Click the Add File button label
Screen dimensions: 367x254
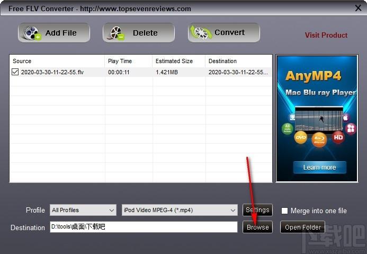(61, 33)
